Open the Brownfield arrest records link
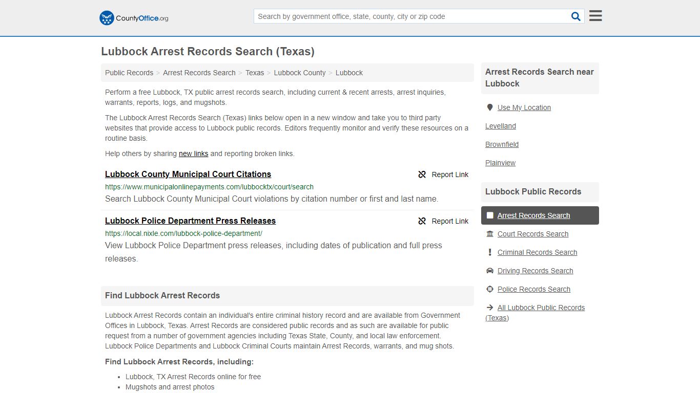This screenshot has width=700, height=393. click(x=502, y=144)
